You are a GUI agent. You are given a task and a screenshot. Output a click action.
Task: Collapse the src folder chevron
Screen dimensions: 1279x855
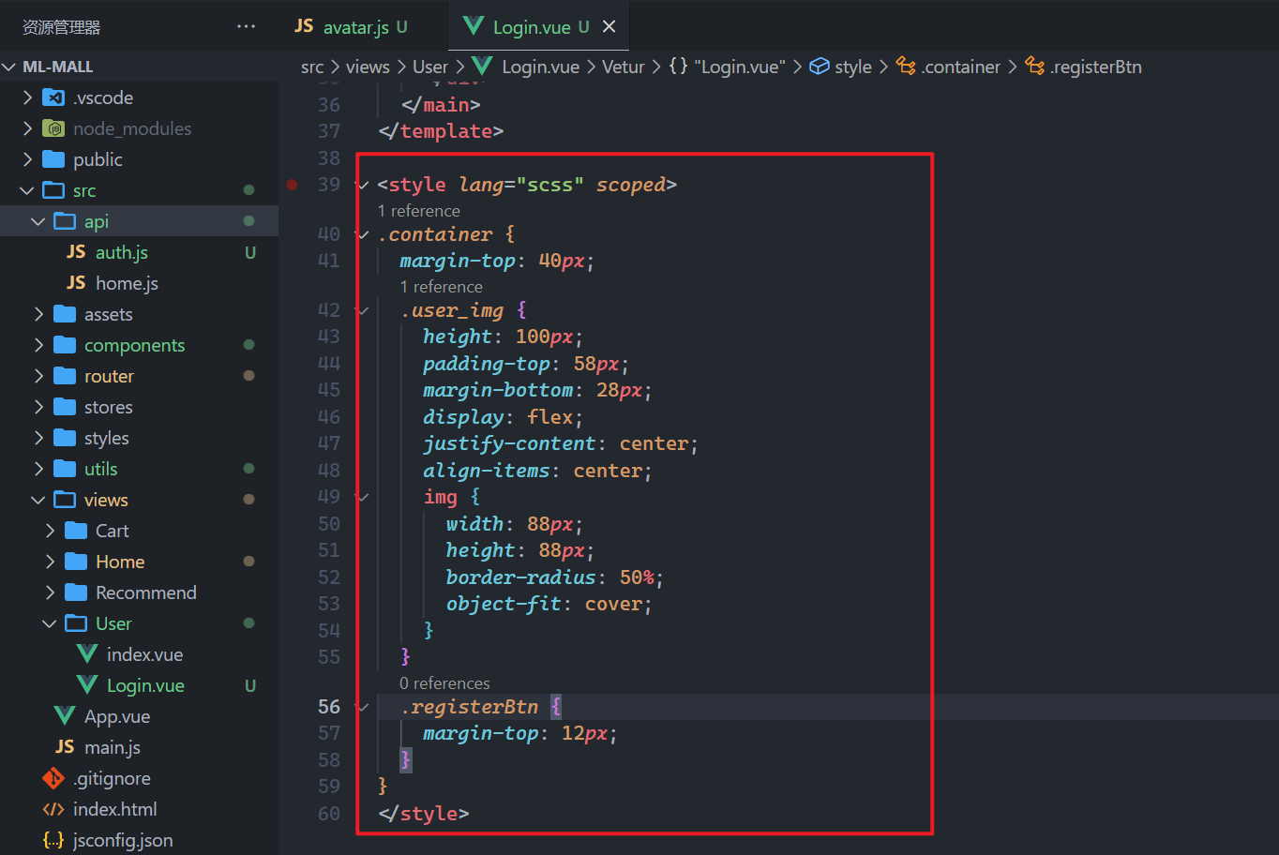[27, 190]
